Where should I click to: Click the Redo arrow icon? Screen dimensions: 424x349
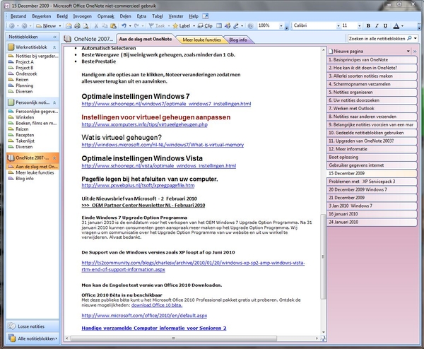136,25
